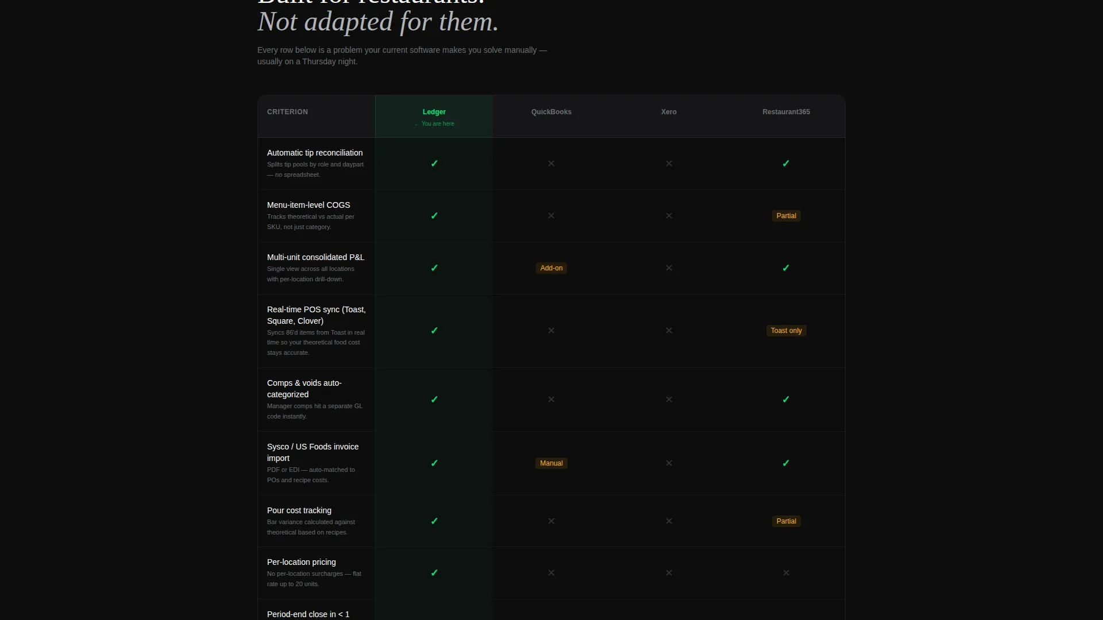Click 'No per-location surcharges' description
The height and width of the screenshot is (620, 1103).
(x=314, y=579)
